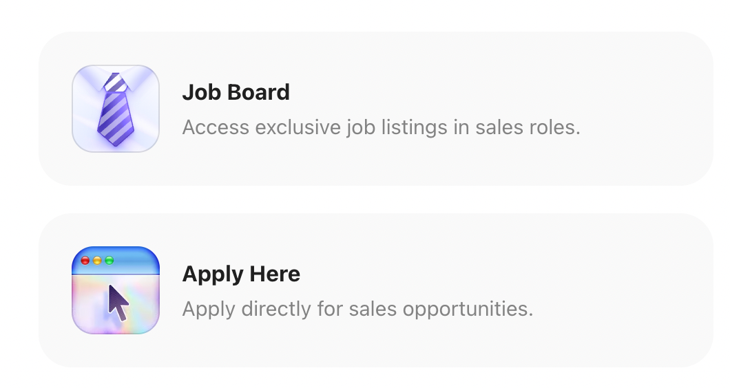Open the Job Board heading
This screenshot has height=388, width=730.
236,92
